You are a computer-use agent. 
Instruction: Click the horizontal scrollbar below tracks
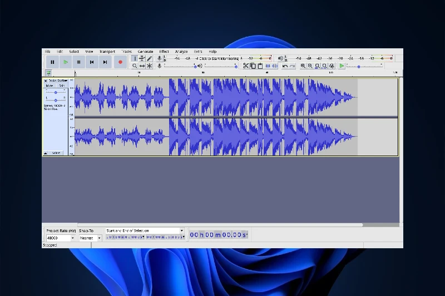[220, 225]
